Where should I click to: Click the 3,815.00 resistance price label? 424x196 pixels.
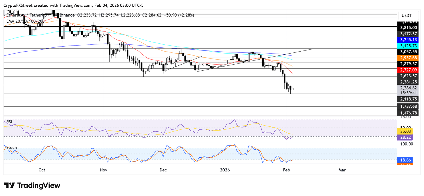tap(408, 28)
